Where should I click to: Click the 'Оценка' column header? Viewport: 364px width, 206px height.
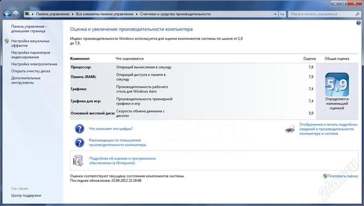(x=309, y=59)
